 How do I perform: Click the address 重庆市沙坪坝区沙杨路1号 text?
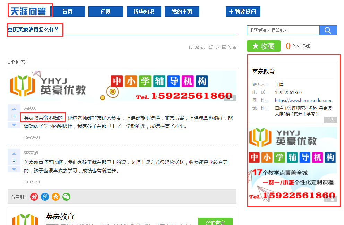tap(303, 111)
